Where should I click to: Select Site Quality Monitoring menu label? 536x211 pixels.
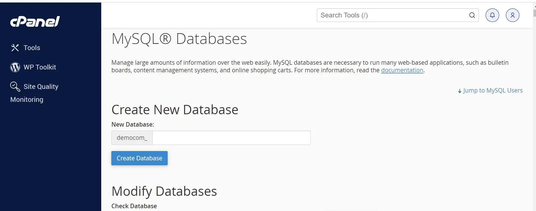coord(34,93)
